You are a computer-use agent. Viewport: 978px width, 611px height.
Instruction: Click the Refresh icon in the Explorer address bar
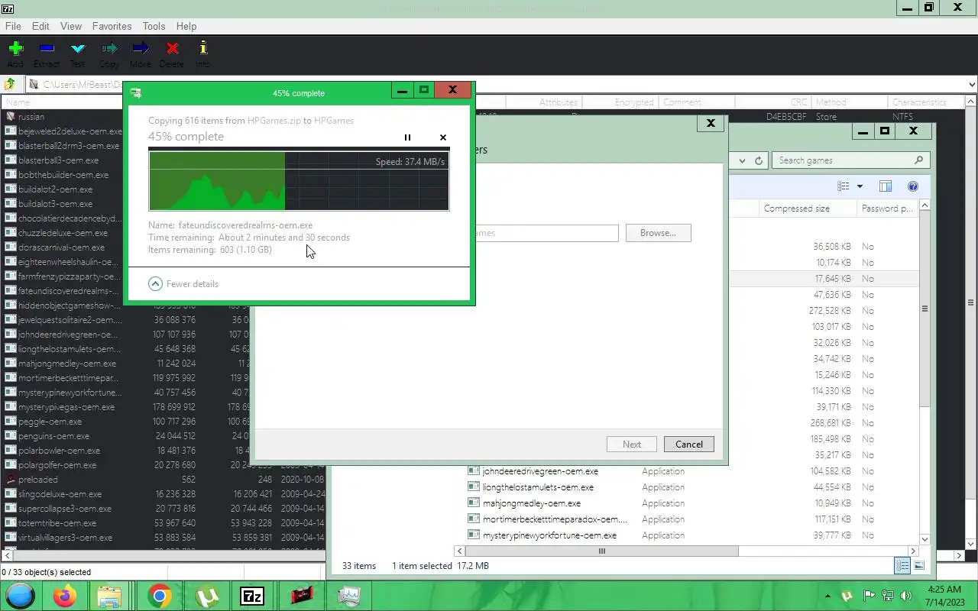[759, 160]
